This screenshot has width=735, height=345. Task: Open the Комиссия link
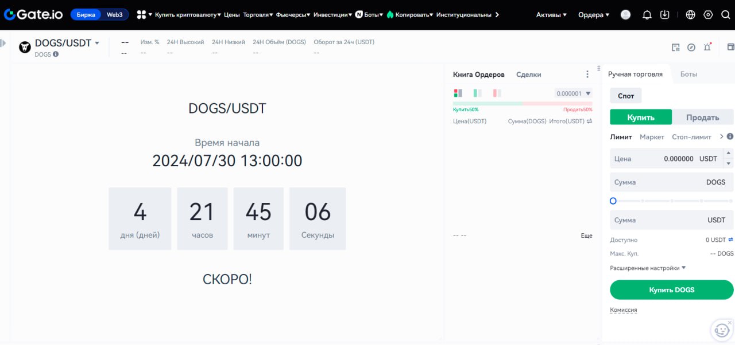pos(623,309)
